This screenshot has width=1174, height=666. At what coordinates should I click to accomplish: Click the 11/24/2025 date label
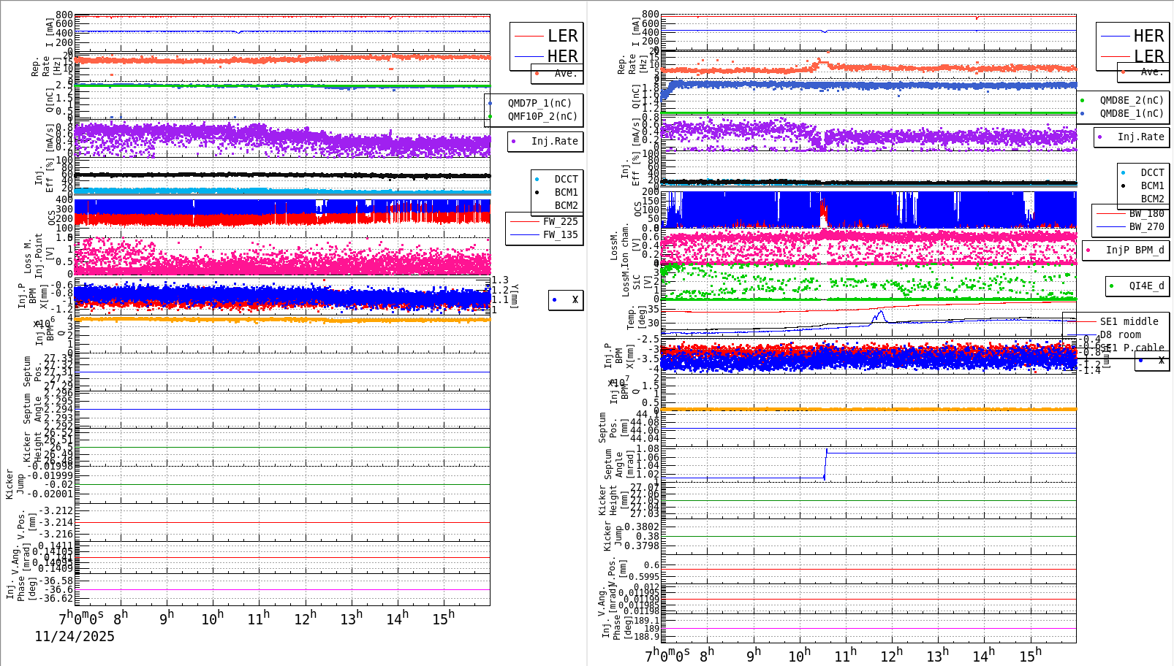point(74,636)
